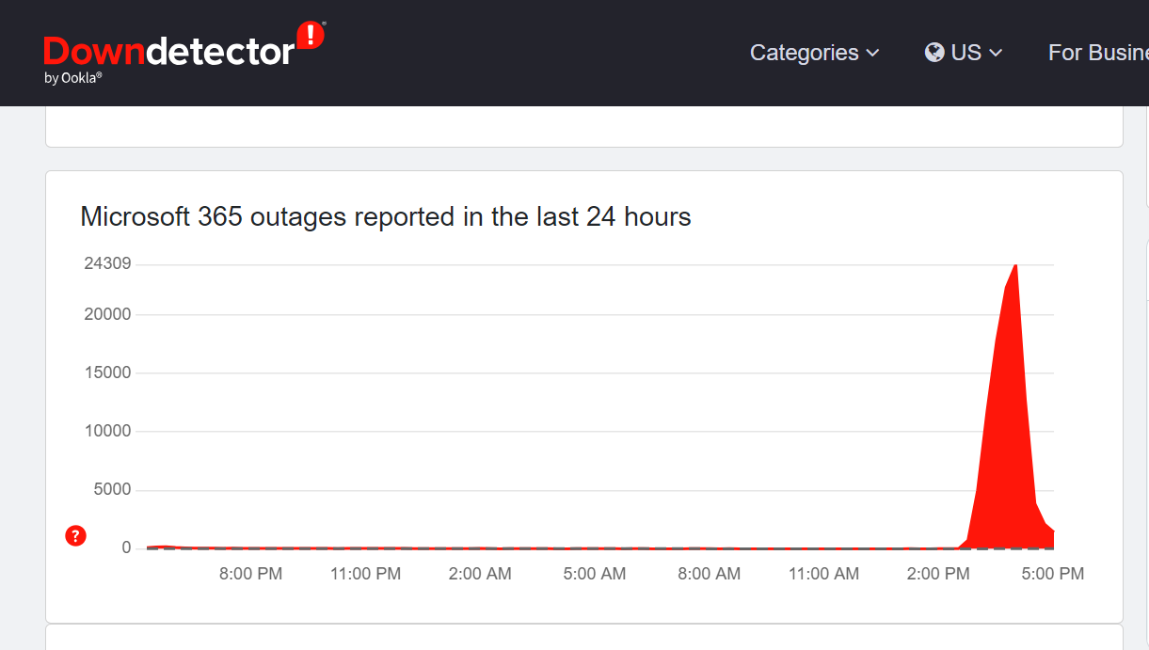Click the red exclamation badge in logo
This screenshot has height=650, width=1149.
tap(311, 36)
